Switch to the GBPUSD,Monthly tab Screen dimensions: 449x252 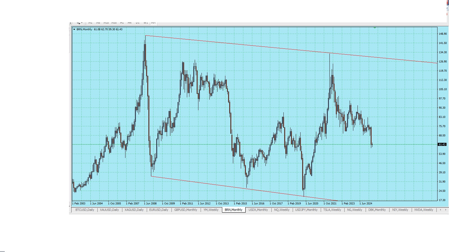tap(185, 210)
